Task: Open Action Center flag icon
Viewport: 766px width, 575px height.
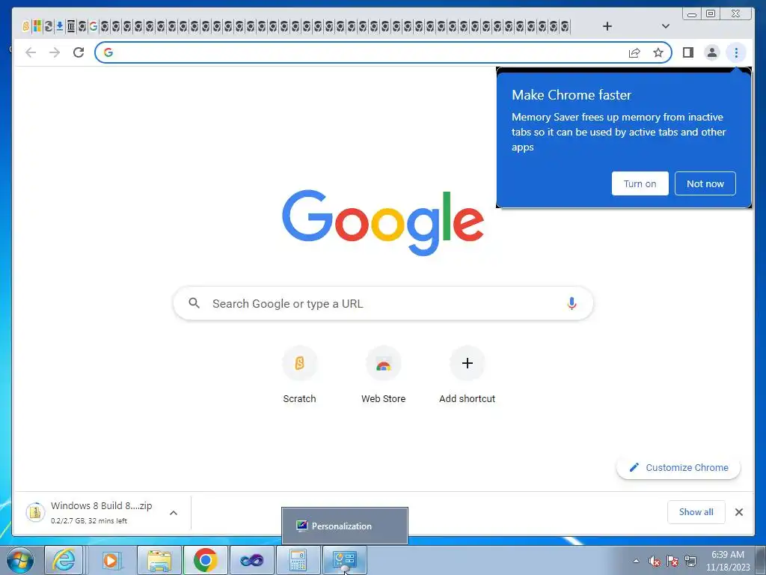Action: (x=672, y=561)
